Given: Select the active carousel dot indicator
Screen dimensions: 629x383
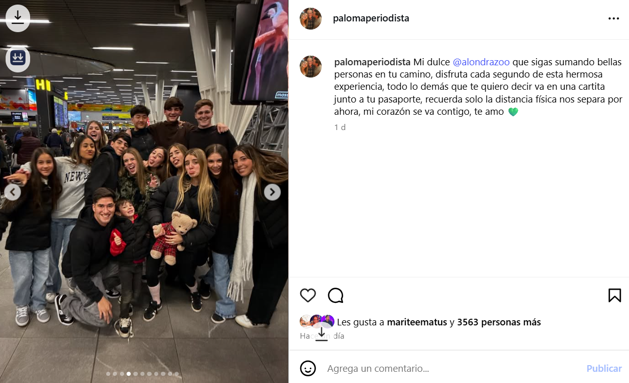Looking at the screenshot, I should point(129,374).
